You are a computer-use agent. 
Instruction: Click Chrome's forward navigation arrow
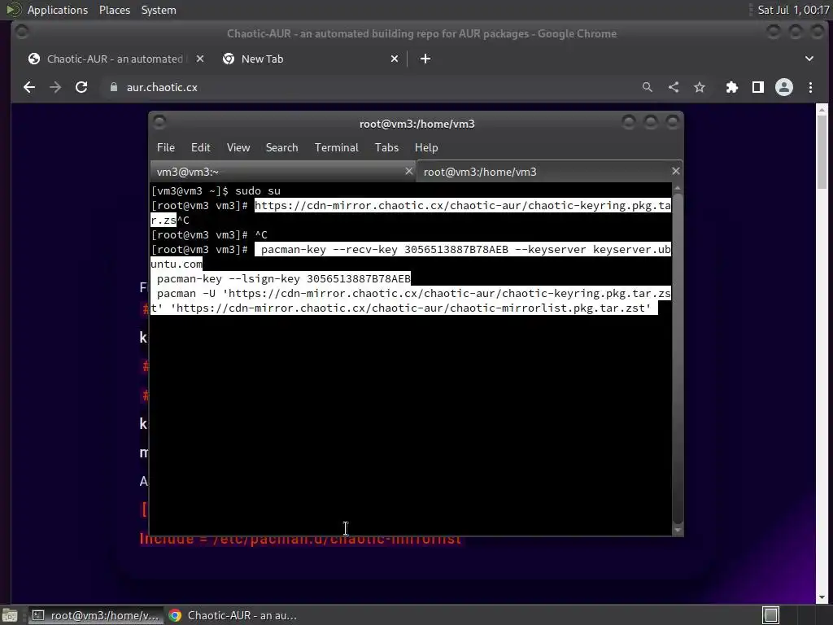point(55,87)
